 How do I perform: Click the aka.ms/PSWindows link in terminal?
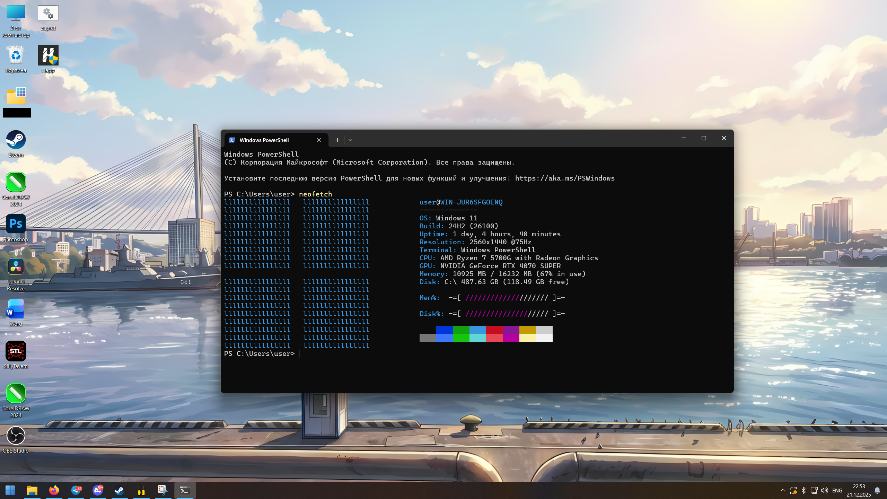564,178
